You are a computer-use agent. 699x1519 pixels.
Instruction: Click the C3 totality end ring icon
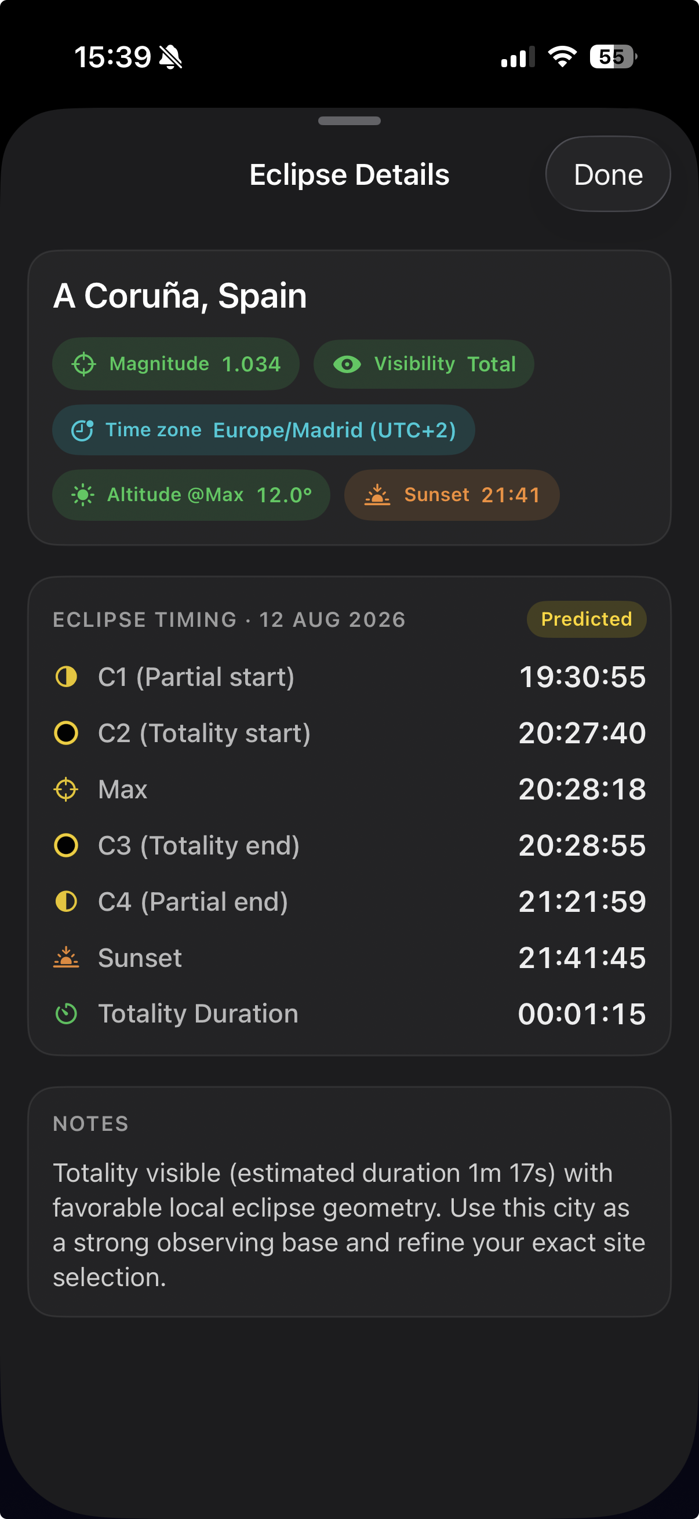tap(66, 845)
